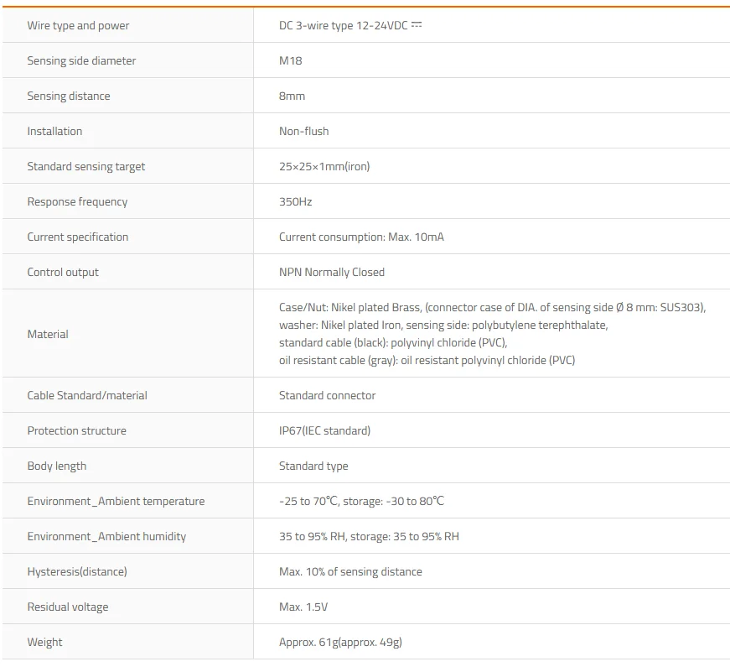Click the "Environment_Ambient humidity" label
This screenshot has width=730, height=672.
coord(106,537)
